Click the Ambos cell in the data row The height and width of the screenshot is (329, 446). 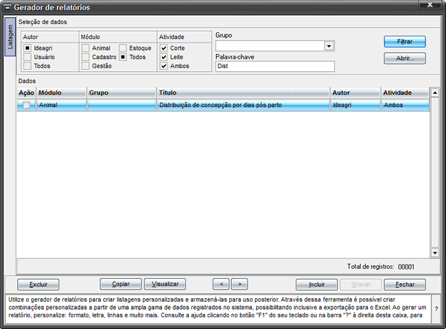(x=405, y=105)
